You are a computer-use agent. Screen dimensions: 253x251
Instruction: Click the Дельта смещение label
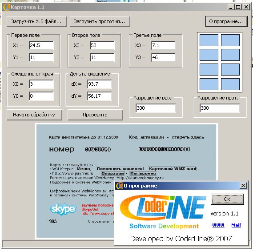(90, 74)
